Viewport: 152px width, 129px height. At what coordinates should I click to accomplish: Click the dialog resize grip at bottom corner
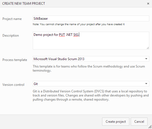(x=150, y=127)
